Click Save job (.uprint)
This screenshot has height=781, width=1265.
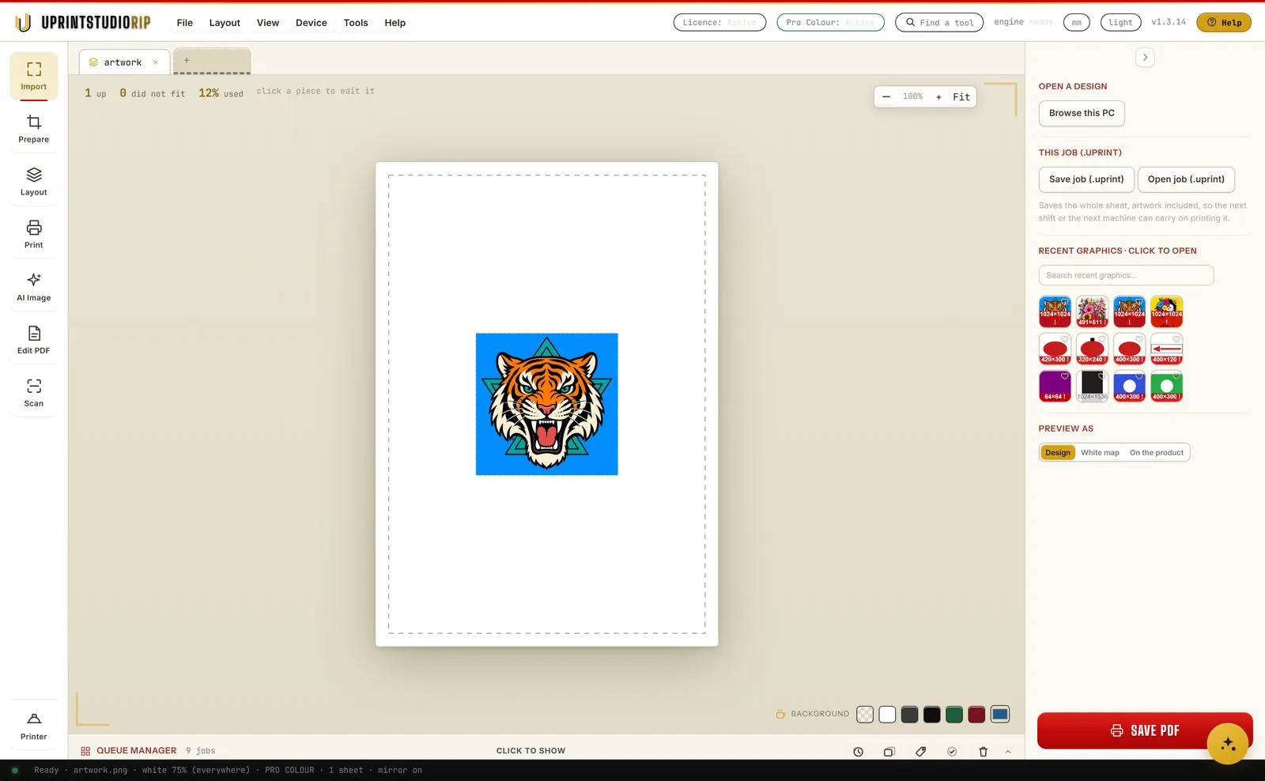pyautogui.click(x=1086, y=179)
